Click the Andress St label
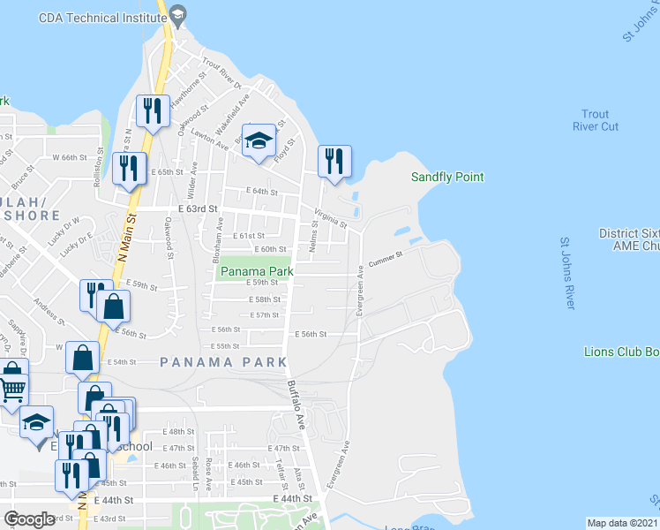Image resolution: width=660 pixels, height=530 pixels. point(49,312)
